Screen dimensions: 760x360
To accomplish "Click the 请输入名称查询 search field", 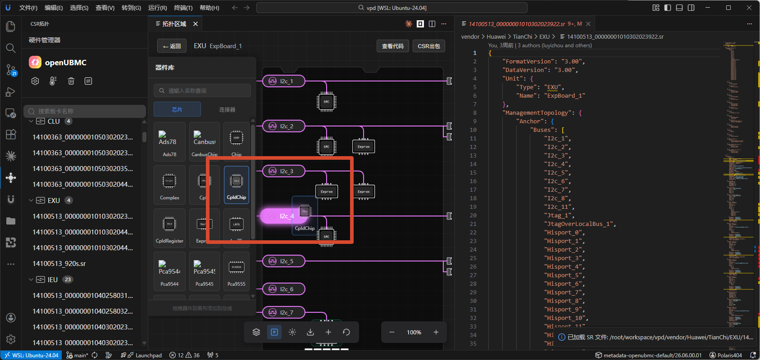I will point(202,90).
